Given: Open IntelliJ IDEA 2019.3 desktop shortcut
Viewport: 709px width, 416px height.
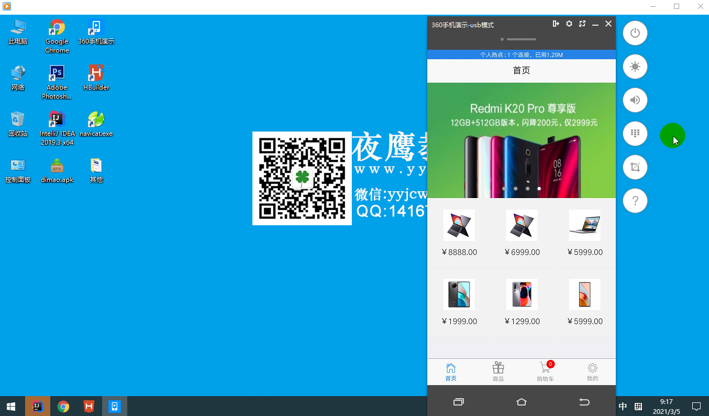Looking at the screenshot, I should pyautogui.click(x=57, y=128).
